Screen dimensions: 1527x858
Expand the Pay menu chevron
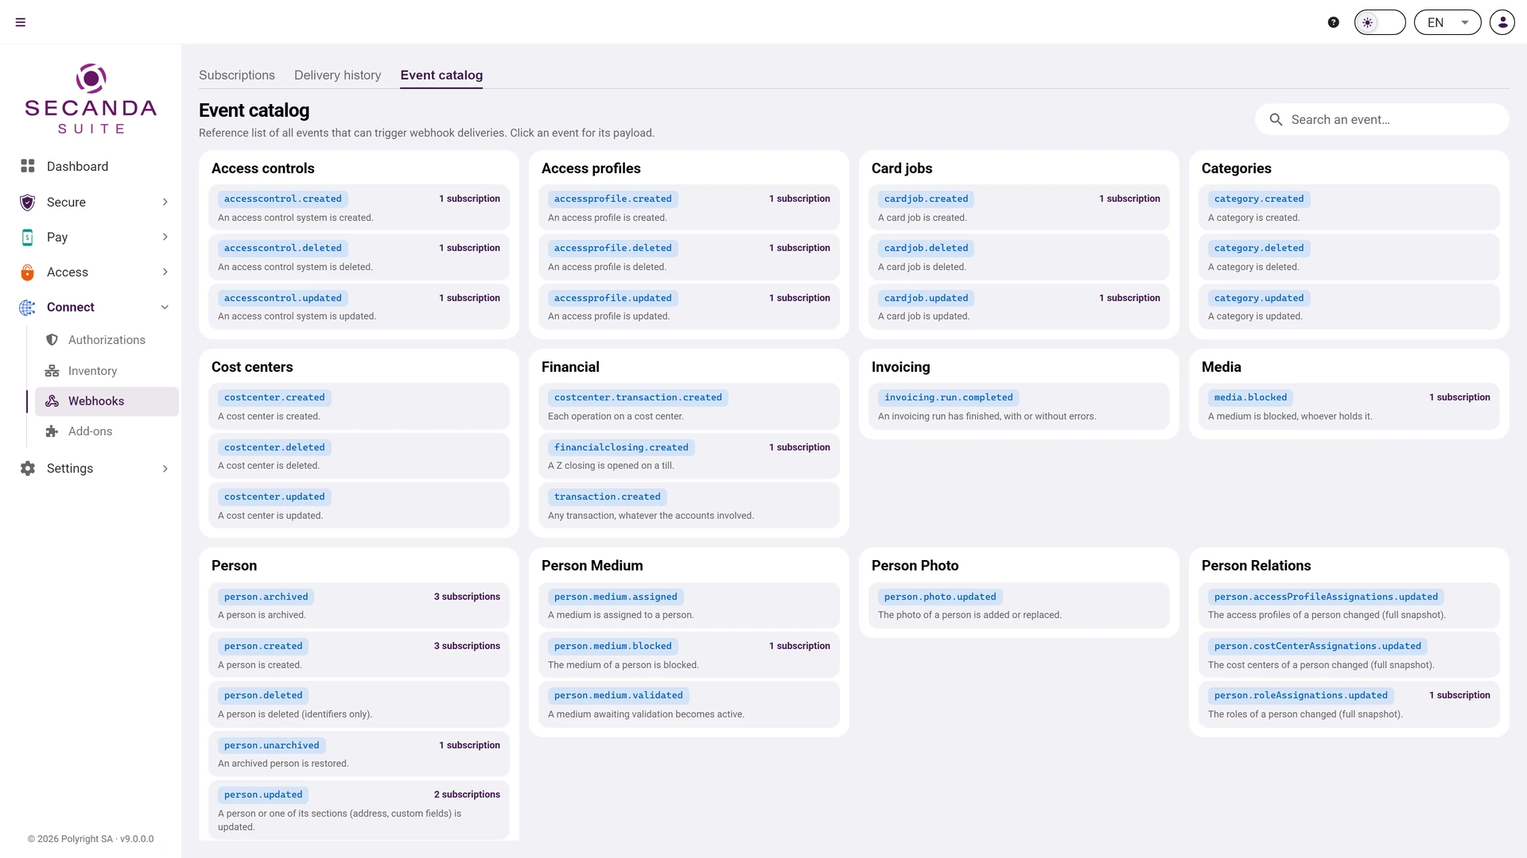point(165,237)
